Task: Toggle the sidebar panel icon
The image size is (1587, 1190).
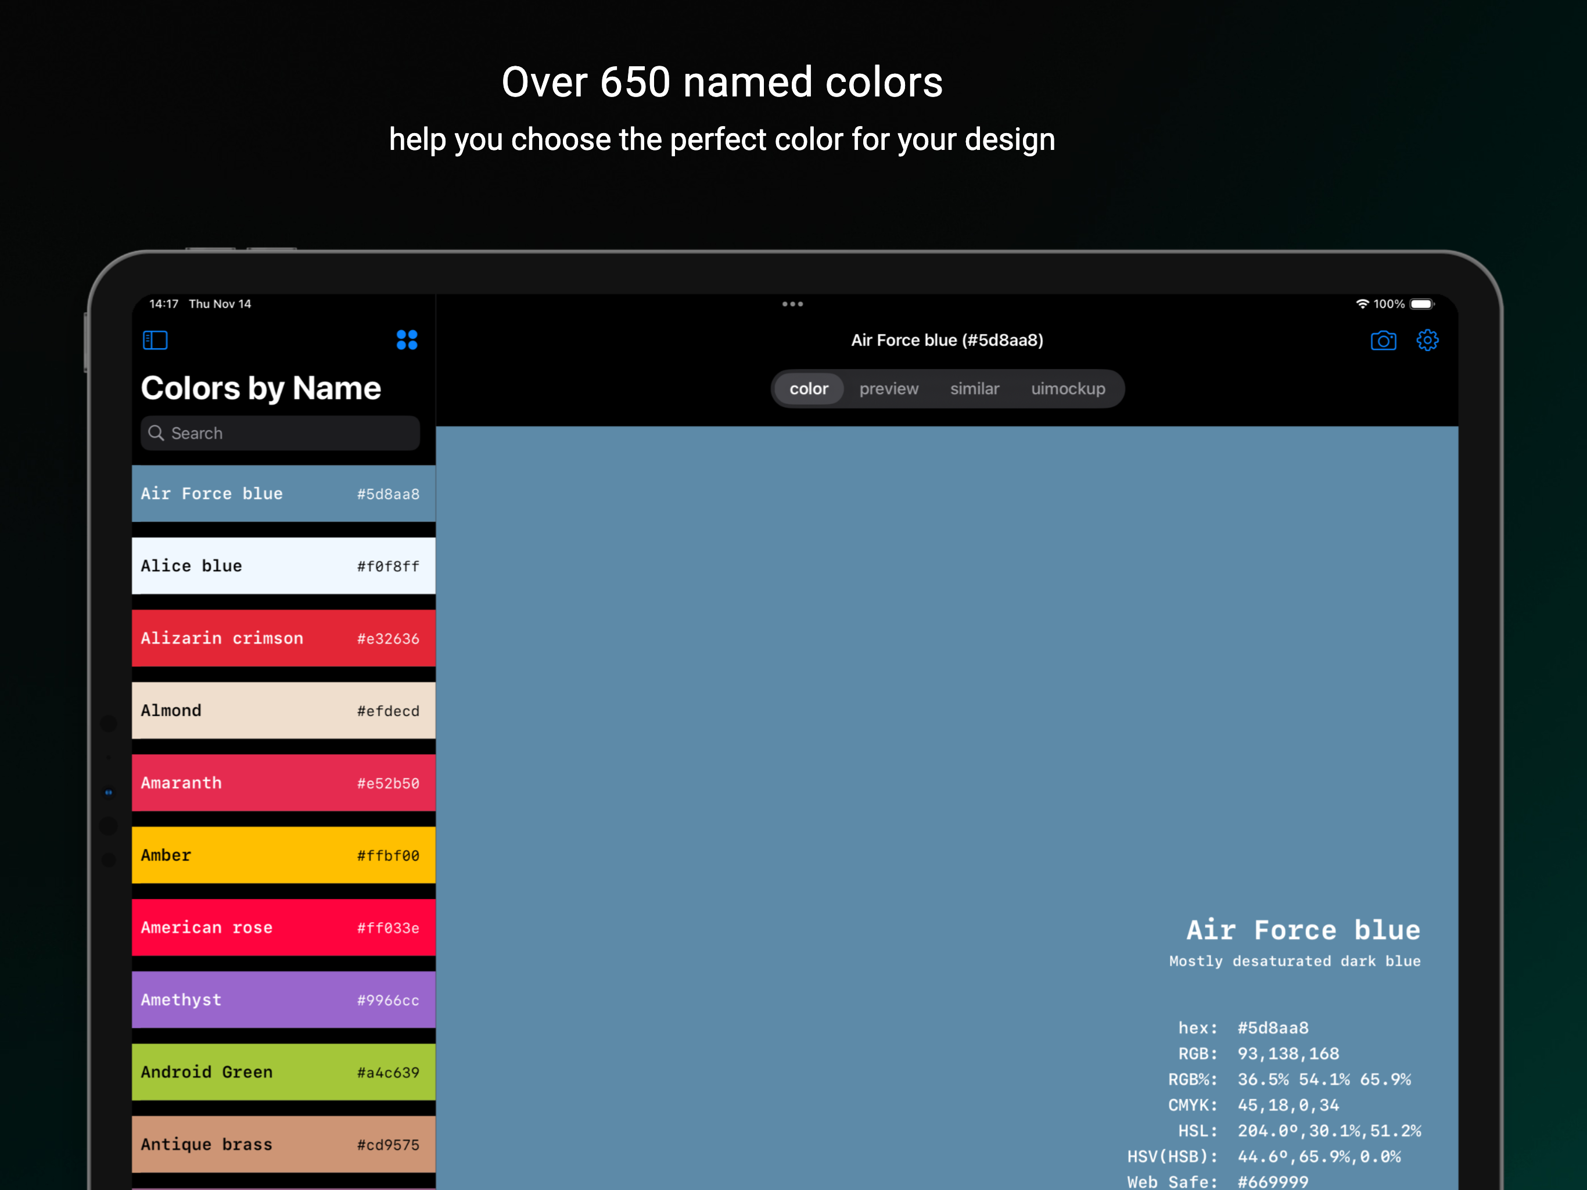Action: (x=155, y=340)
